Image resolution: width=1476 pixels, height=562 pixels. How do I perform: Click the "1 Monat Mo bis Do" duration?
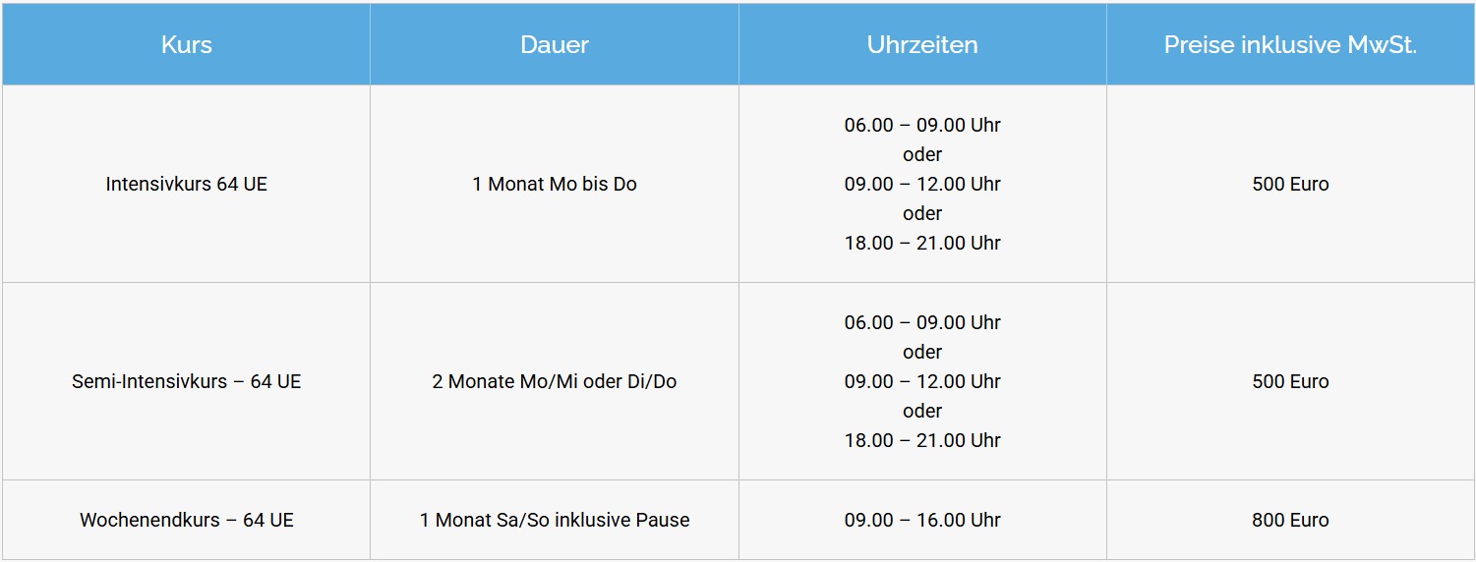click(x=555, y=184)
